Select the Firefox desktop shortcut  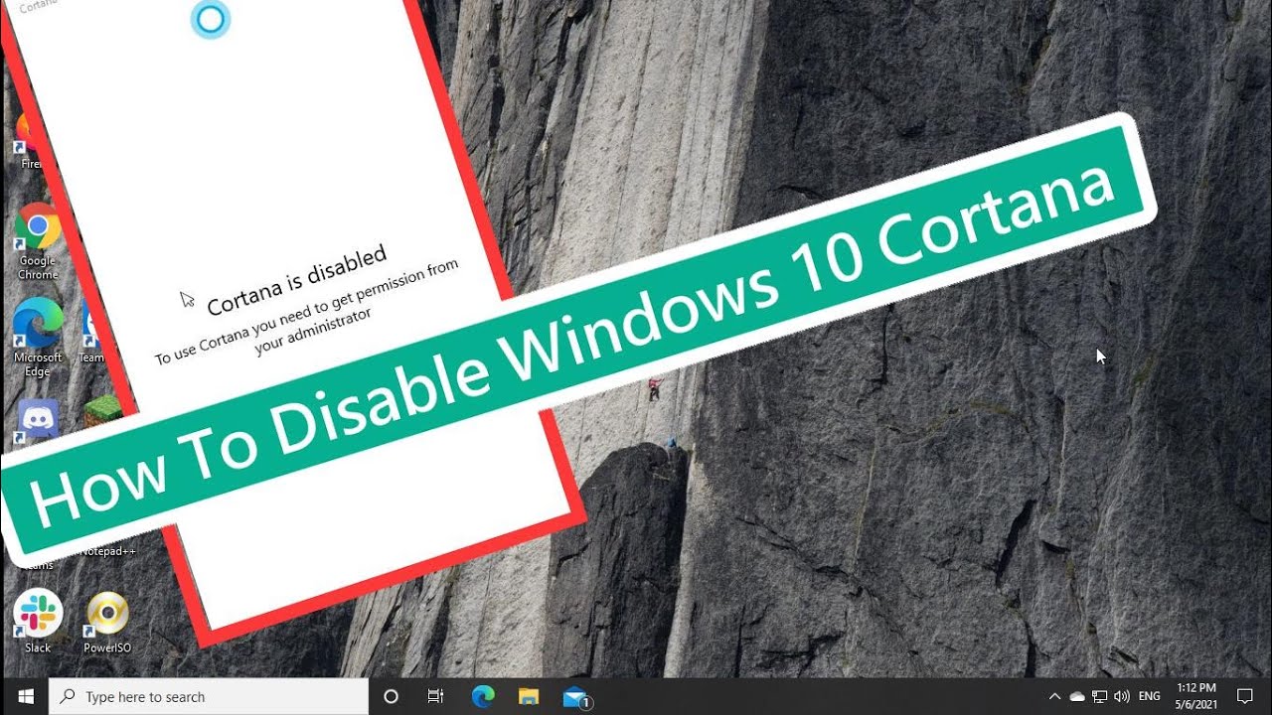tap(27, 142)
